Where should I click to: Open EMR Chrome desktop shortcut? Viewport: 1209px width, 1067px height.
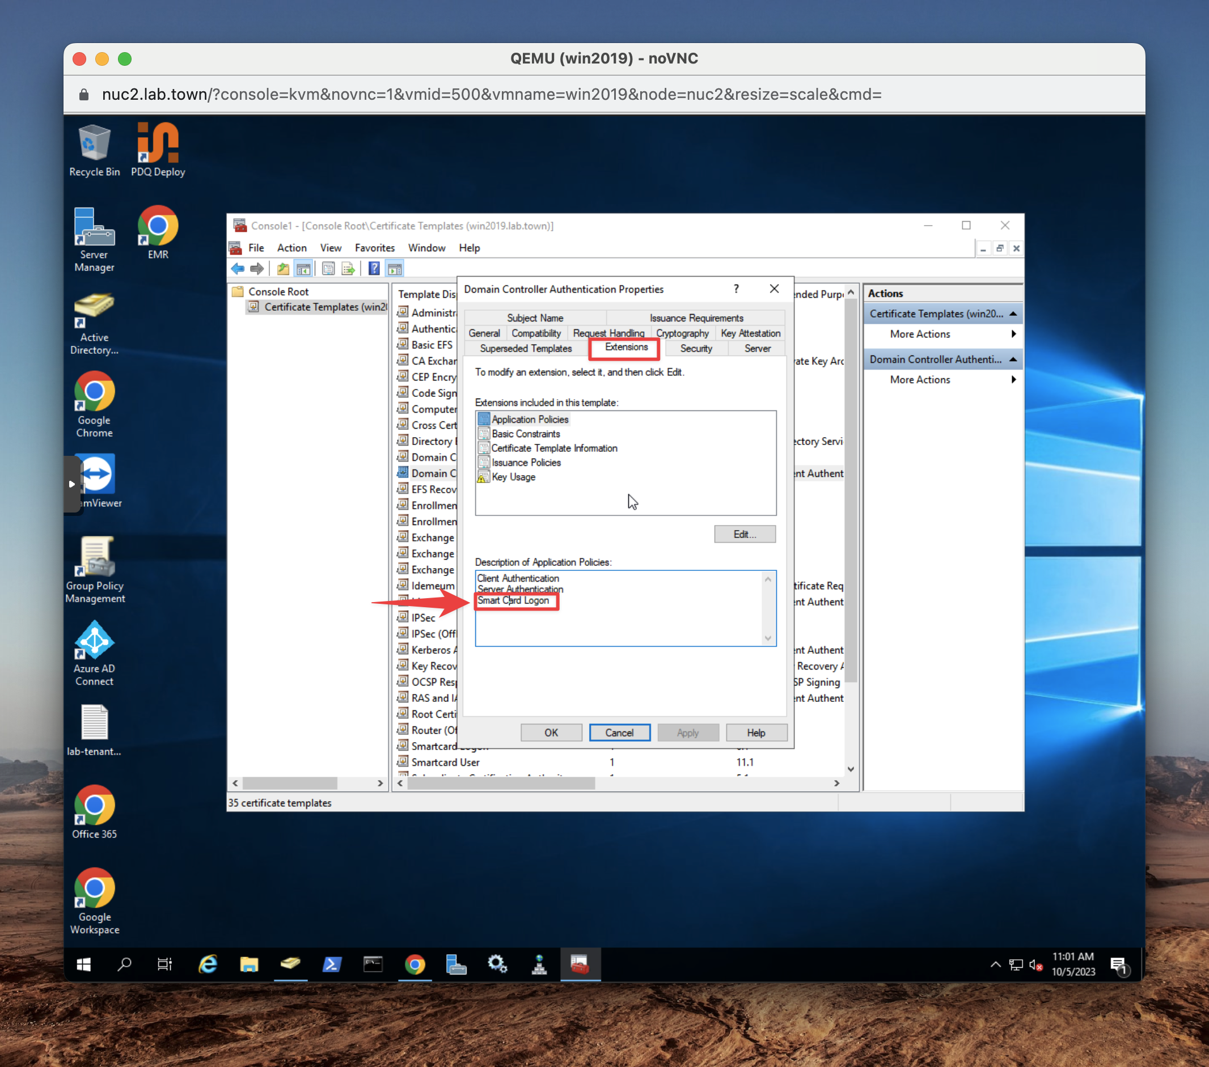[158, 233]
